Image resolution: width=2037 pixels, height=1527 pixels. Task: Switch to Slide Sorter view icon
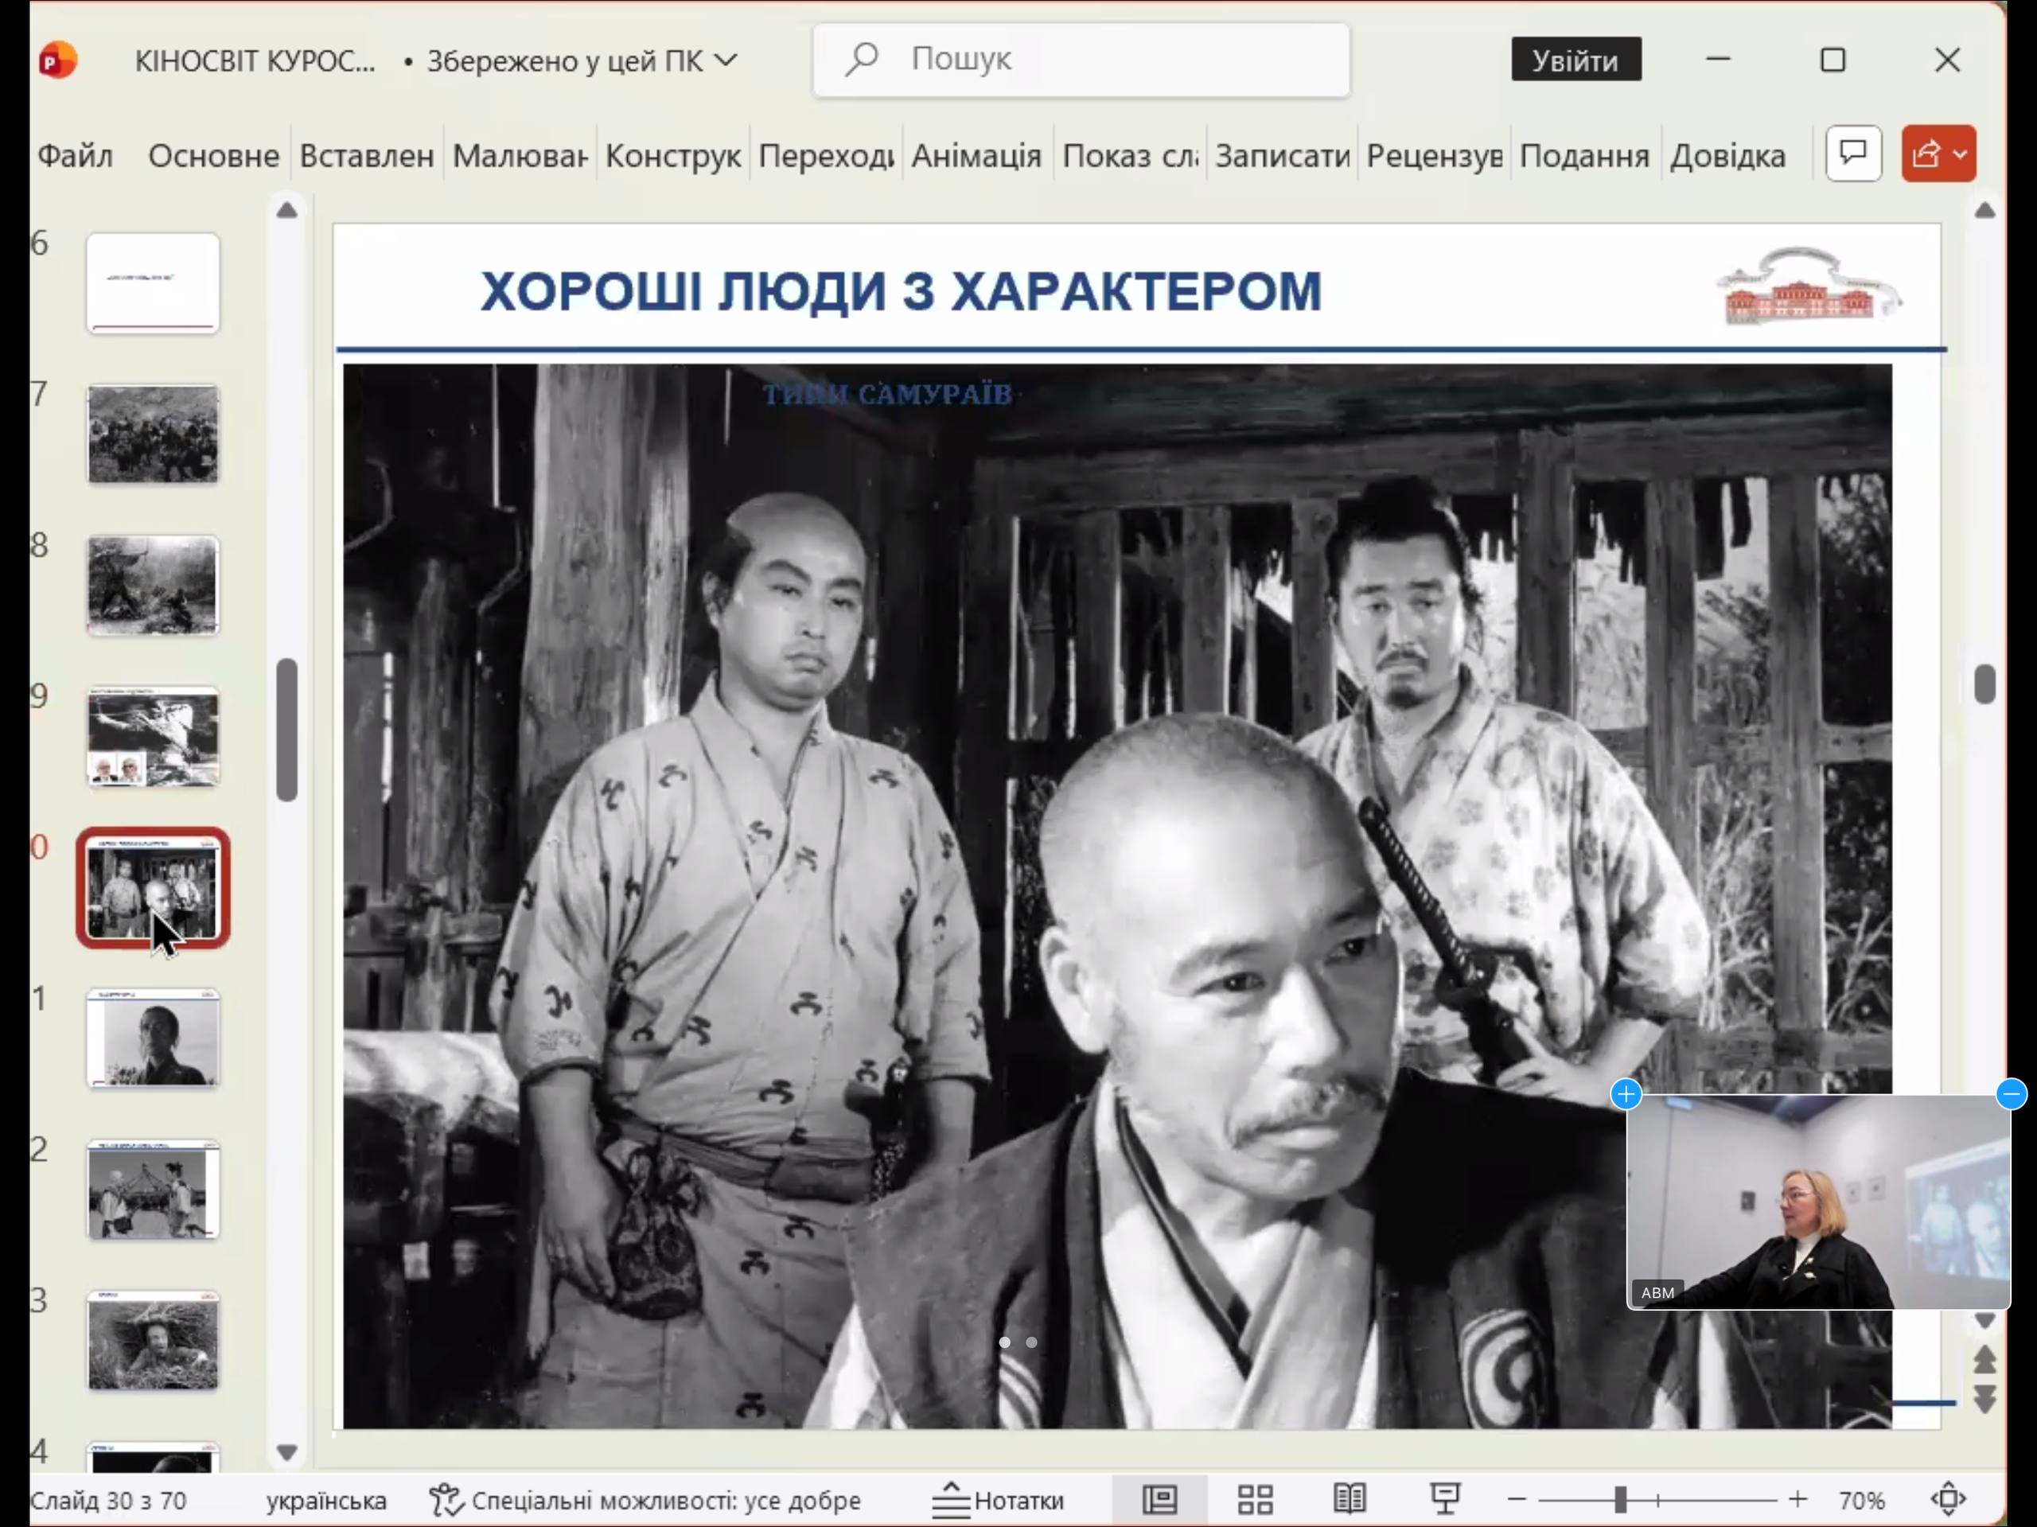click(x=1255, y=1500)
